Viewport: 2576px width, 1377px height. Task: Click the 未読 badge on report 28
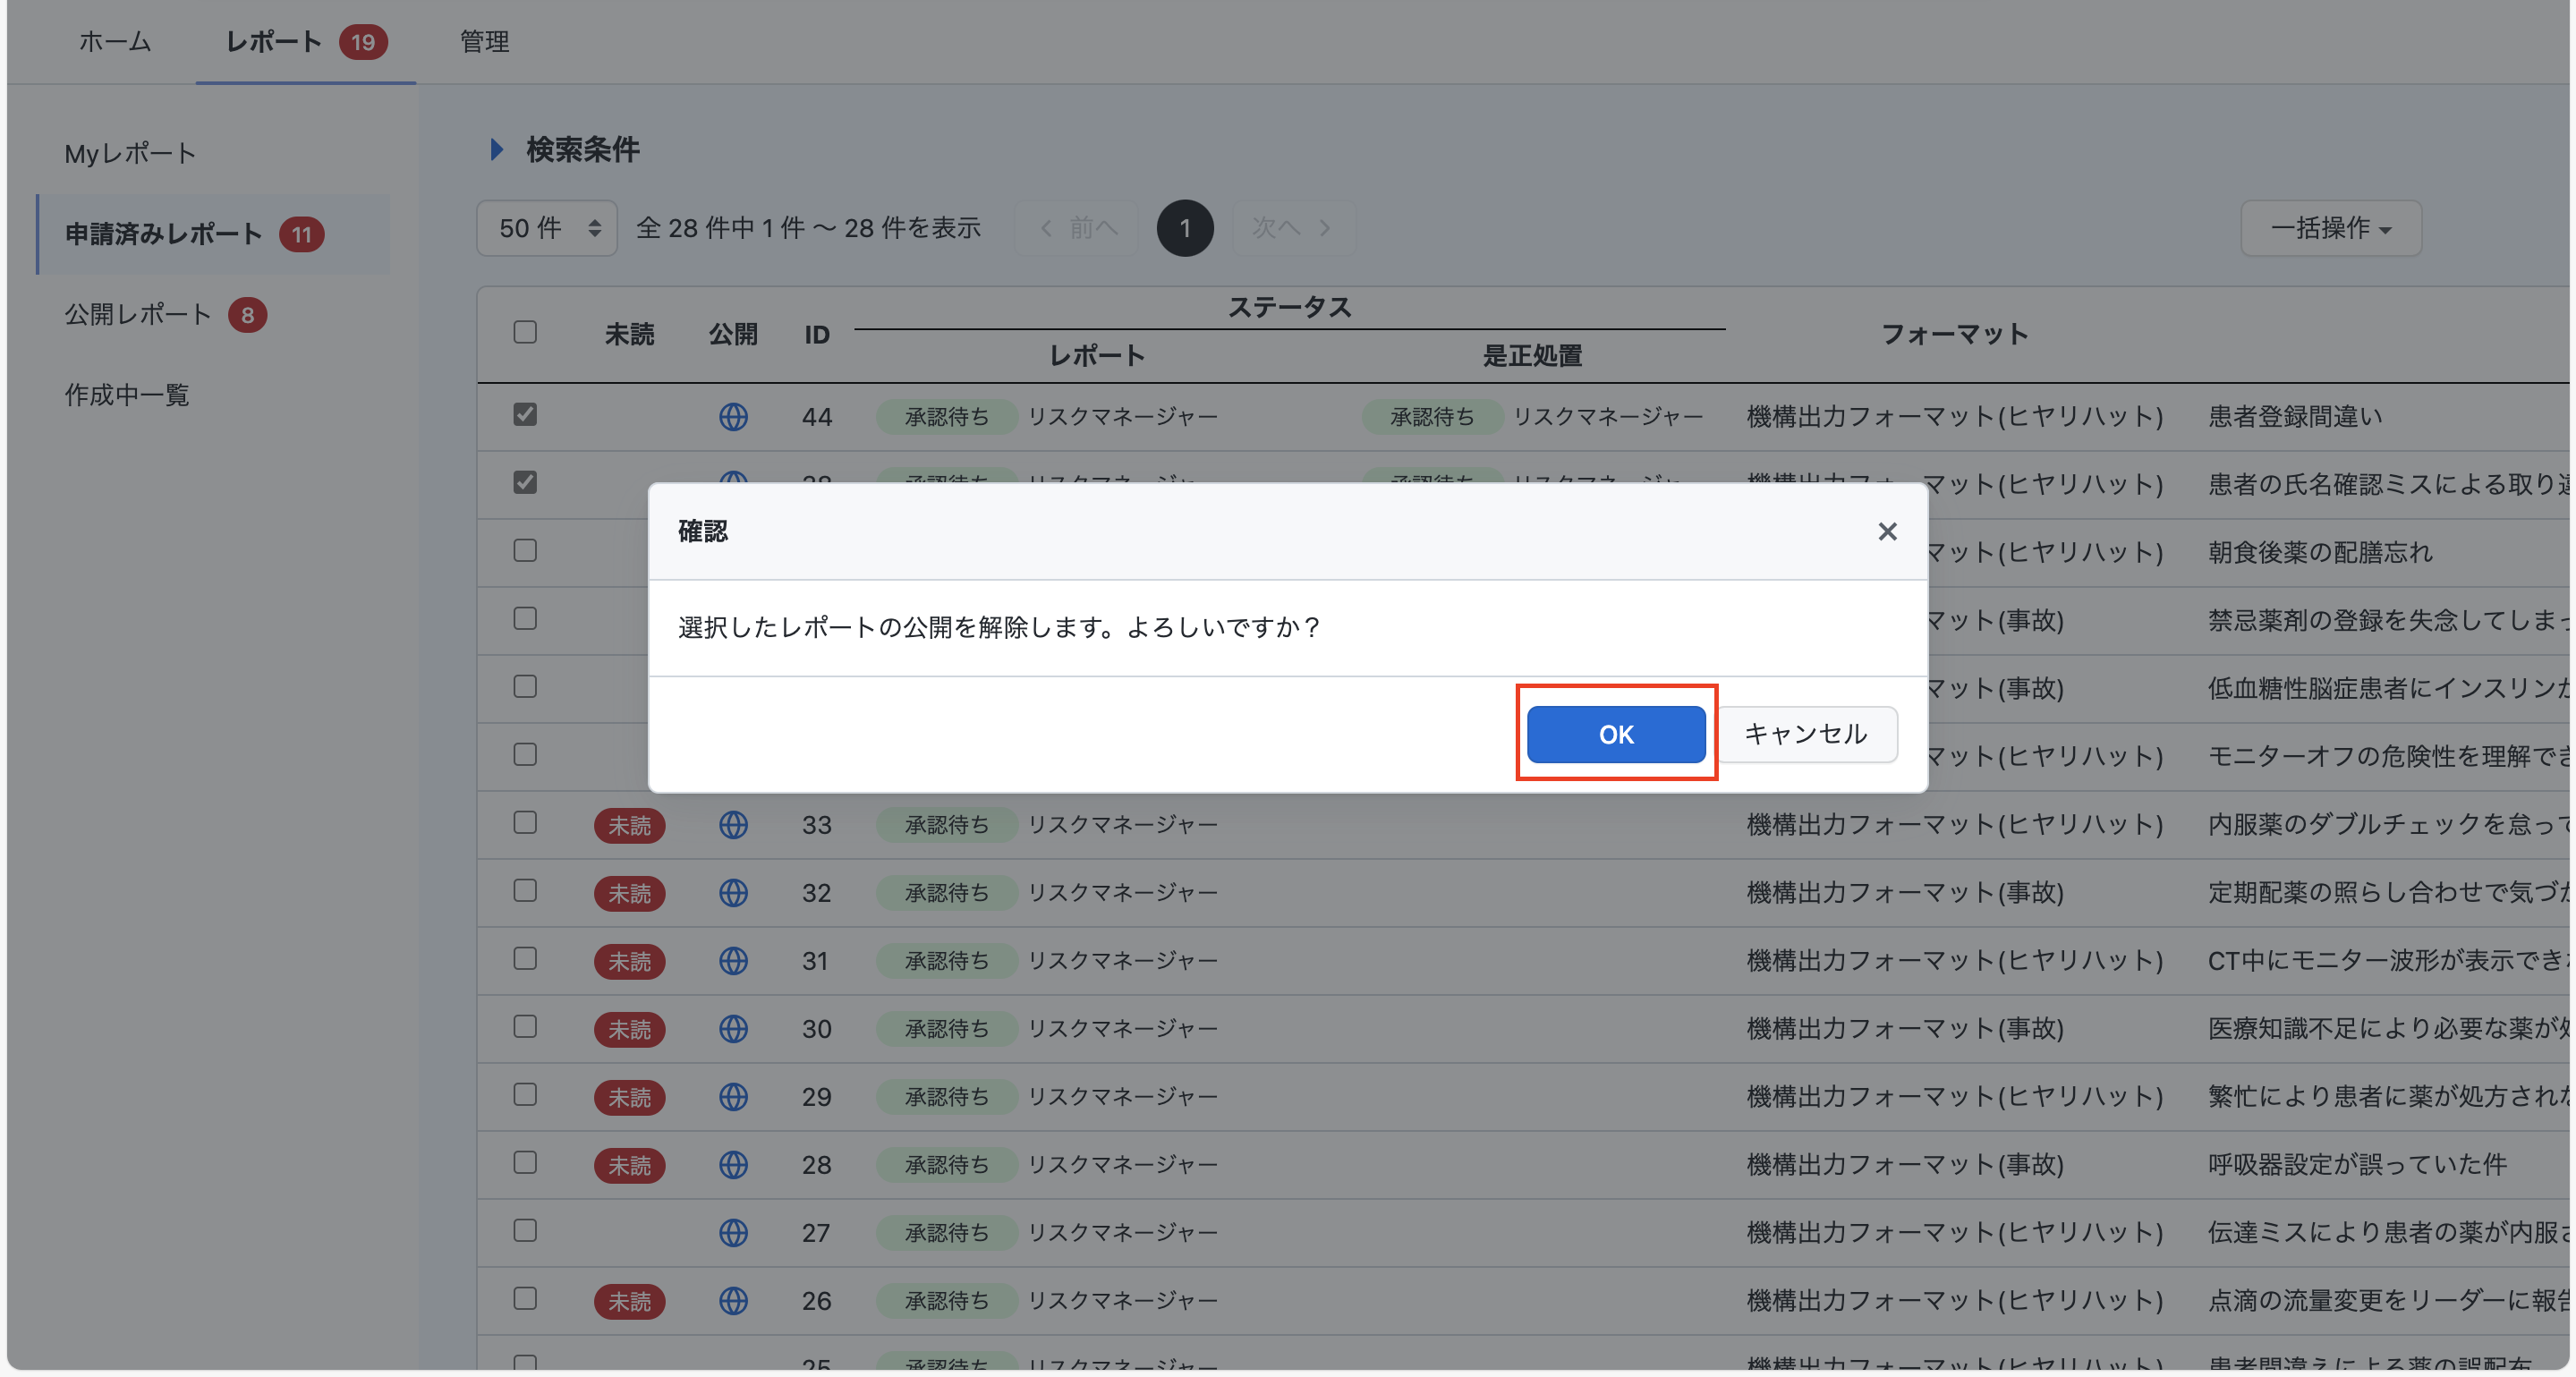pos(630,1165)
